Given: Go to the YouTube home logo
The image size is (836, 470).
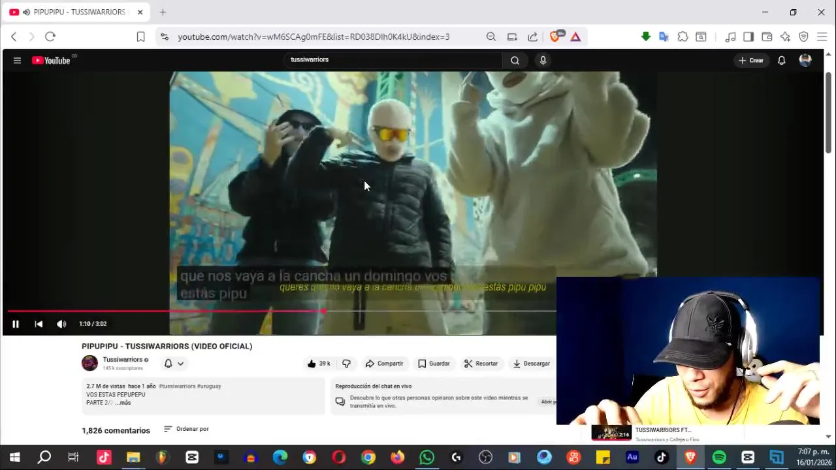Looking at the screenshot, I should pos(51,61).
